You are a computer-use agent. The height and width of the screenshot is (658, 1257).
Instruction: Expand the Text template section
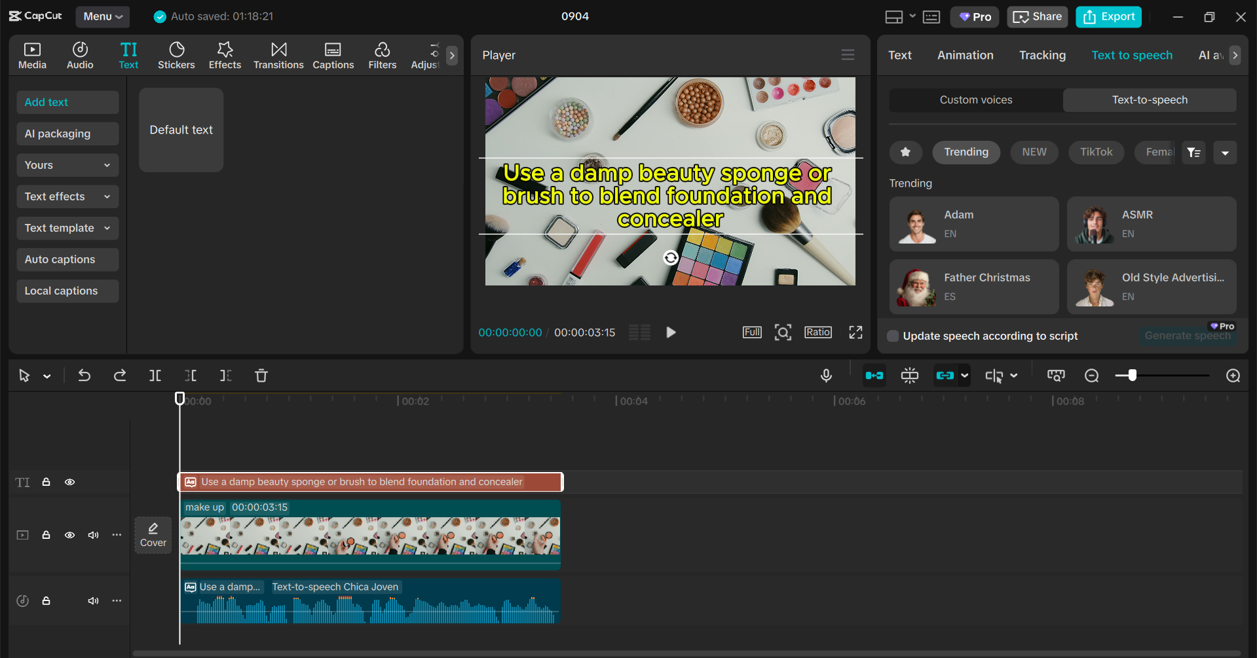(67, 228)
